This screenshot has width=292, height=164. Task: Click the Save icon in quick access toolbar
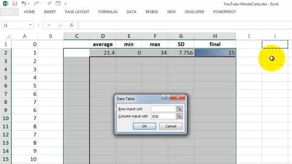point(15,3)
